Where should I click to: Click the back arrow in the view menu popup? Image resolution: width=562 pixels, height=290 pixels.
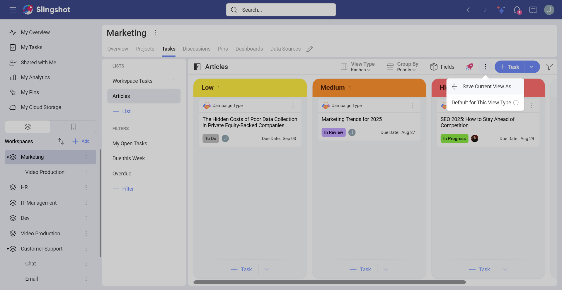[454, 87]
